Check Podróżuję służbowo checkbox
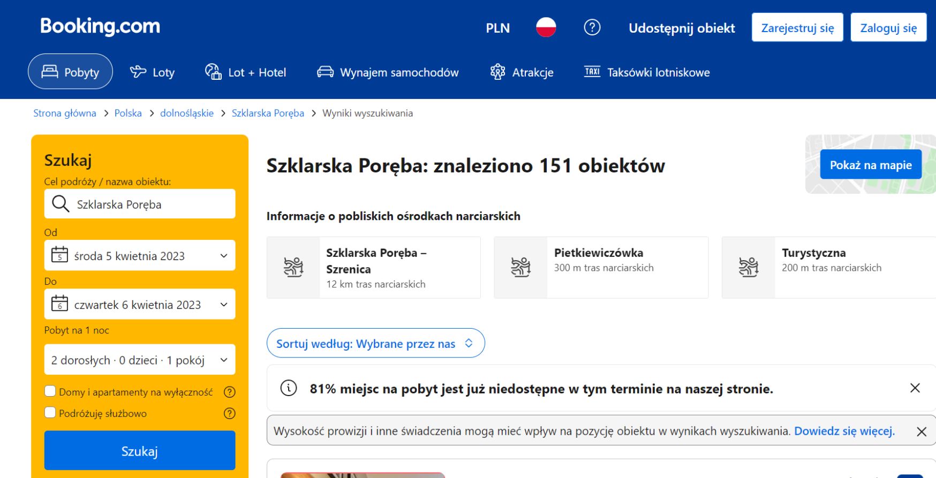Viewport: 936px width, 478px height. pyautogui.click(x=50, y=412)
